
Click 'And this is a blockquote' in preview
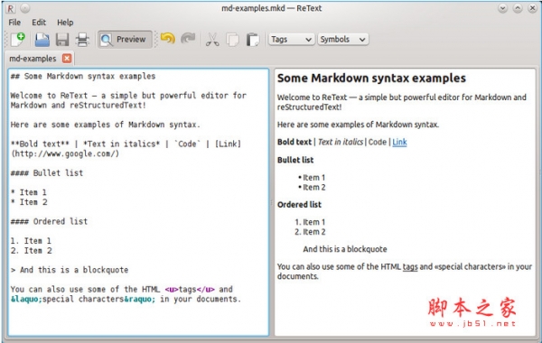pyautogui.click(x=345, y=249)
